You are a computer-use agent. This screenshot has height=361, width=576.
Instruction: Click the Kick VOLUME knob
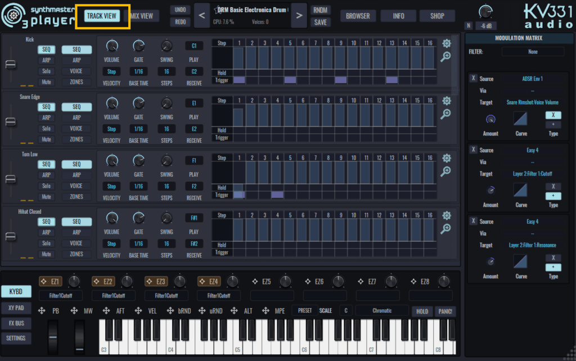coord(112,46)
